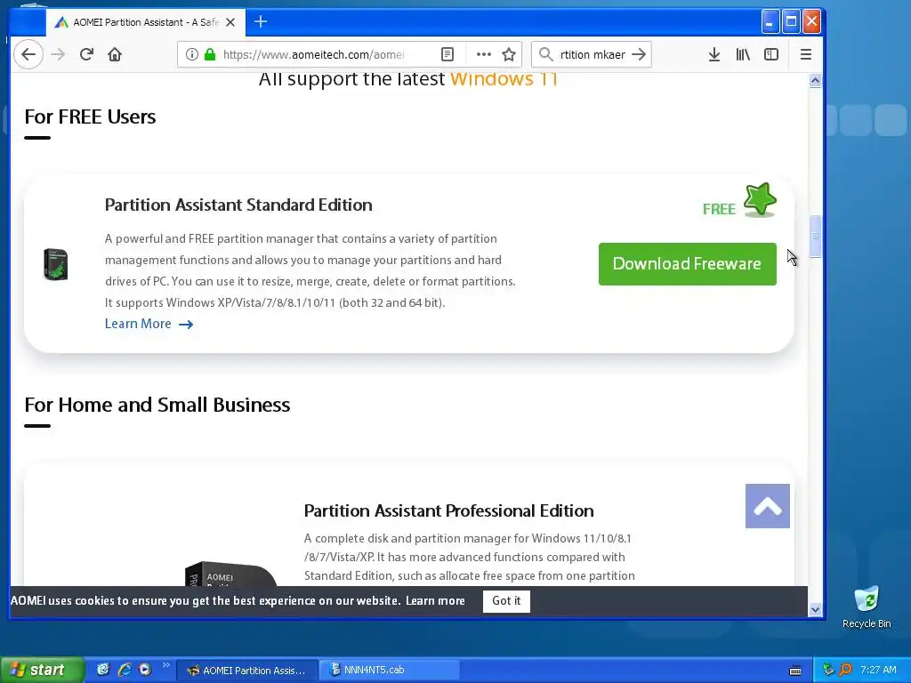Expand the quick launch chevron
This screenshot has width=911, height=683.
tap(166, 665)
